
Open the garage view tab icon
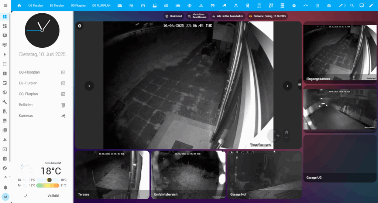click(329, 6)
